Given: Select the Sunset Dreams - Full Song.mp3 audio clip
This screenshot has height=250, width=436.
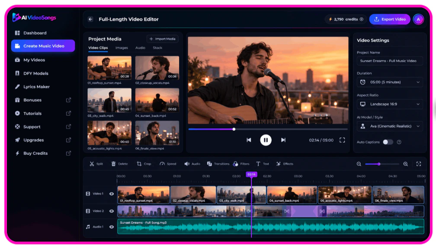Looking at the screenshot, I should 271,226.
